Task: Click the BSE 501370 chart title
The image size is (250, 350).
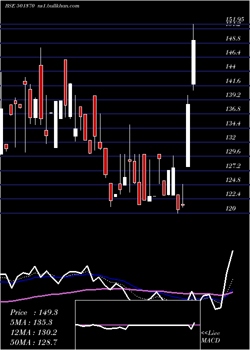Action: [19, 6]
